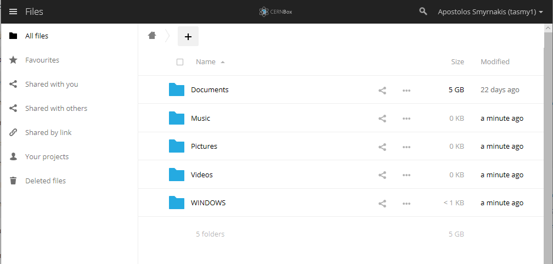Sort by the Modified column header
553x264 pixels.
point(495,62)
